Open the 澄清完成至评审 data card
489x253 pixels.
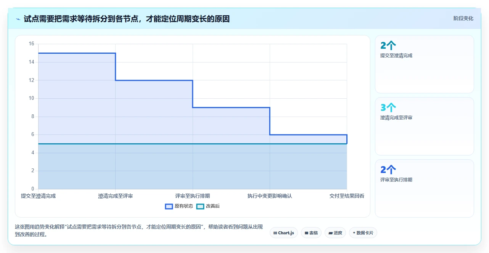[425, 126]
